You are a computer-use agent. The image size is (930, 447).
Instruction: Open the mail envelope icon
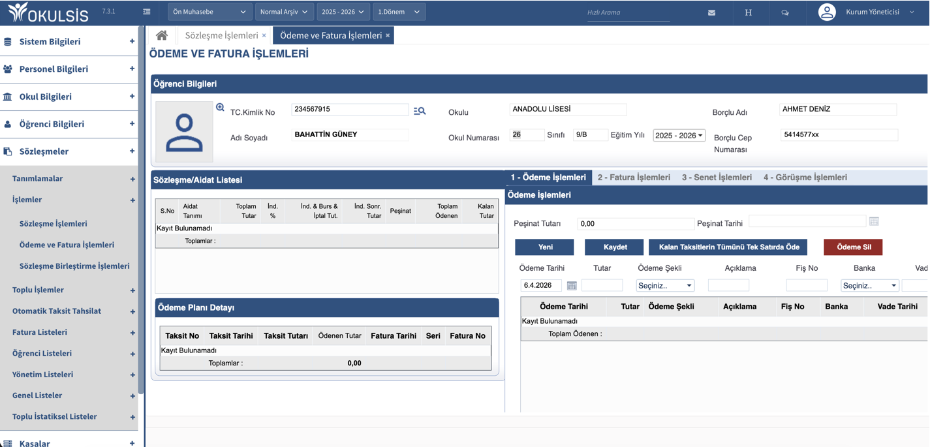click(x=711, y=12)
